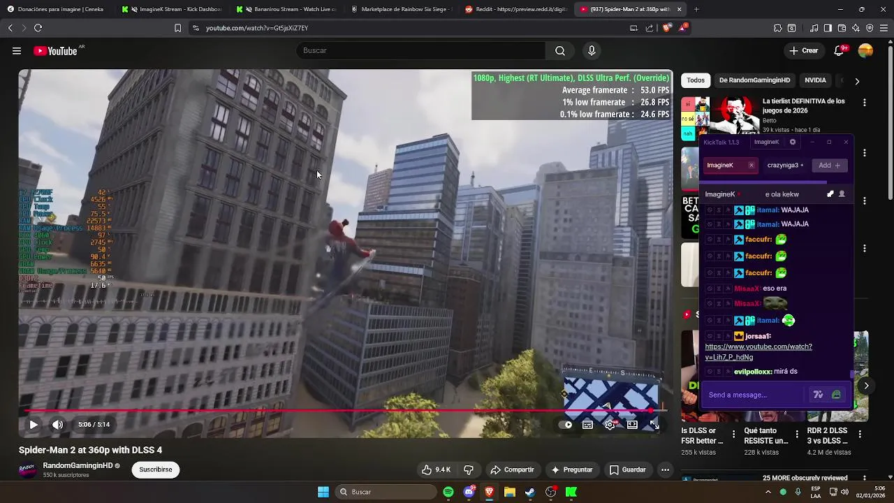Screen dimensions: 894x503
Task: Start voice search with the microphone
Action: click(x=592, y=50)
